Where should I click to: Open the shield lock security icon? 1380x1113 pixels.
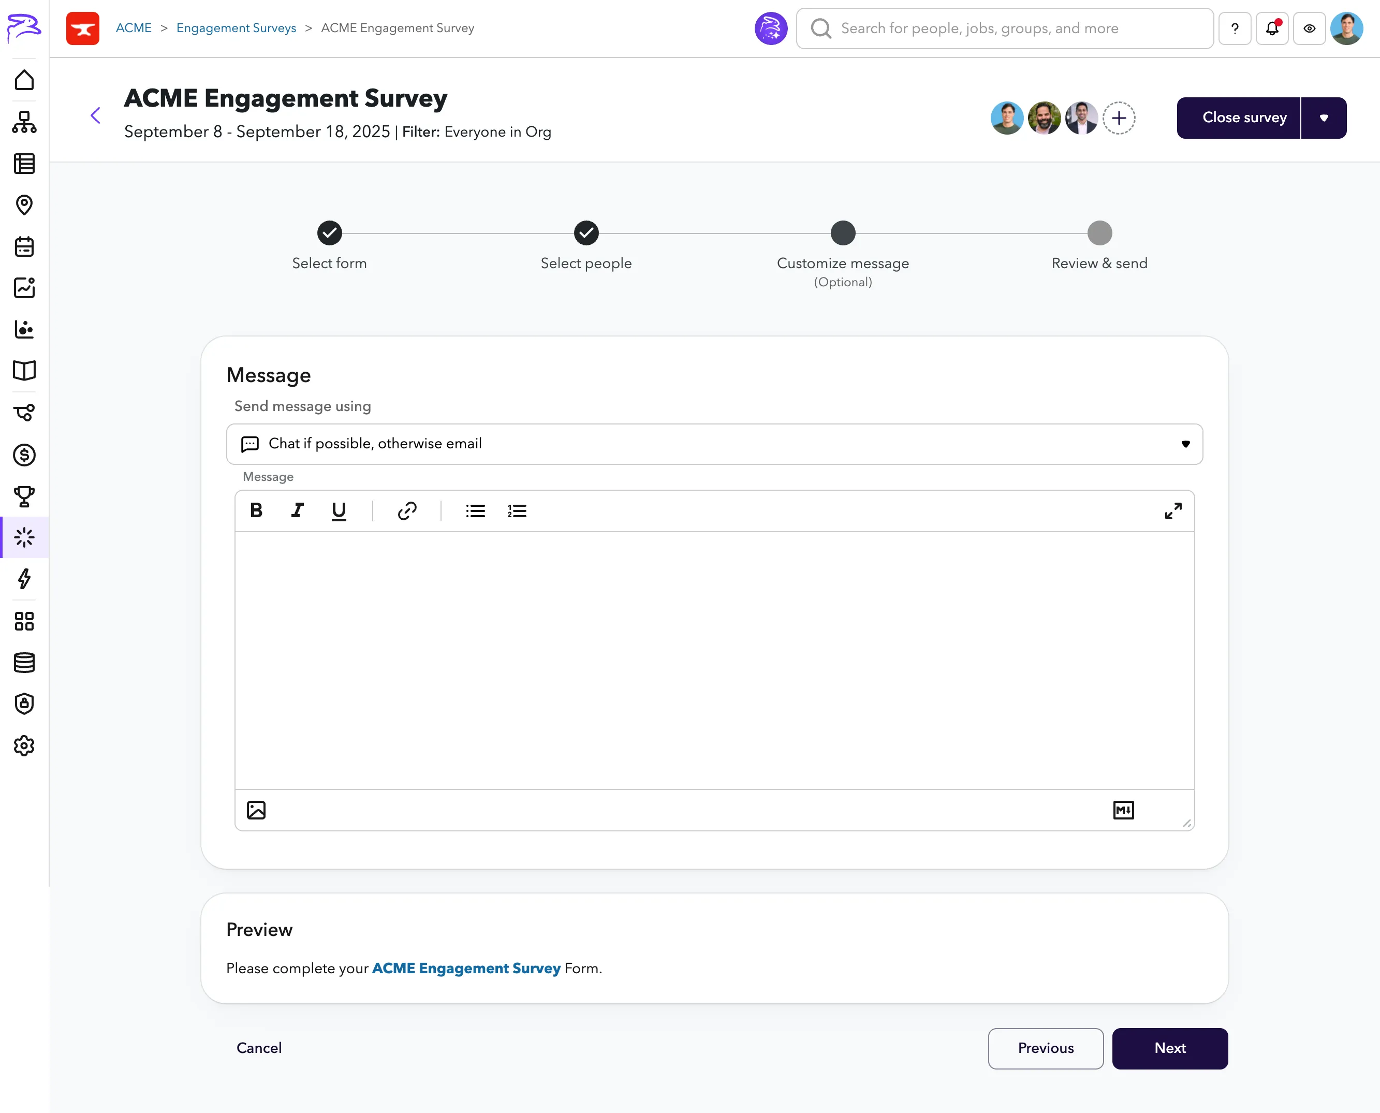(x=24, y=704)
